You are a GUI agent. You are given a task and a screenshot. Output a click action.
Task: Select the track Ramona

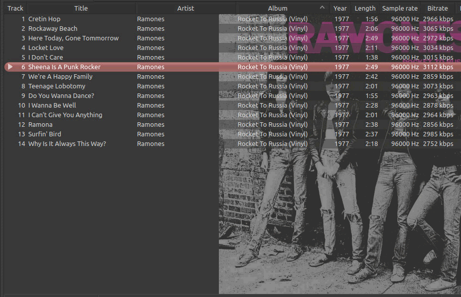point(40,125)
